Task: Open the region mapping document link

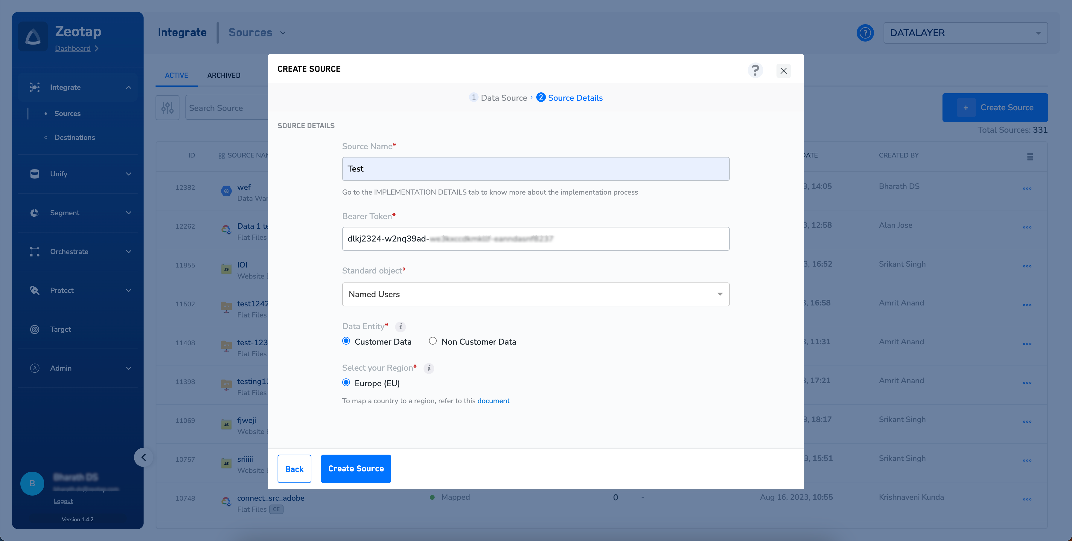Action: (493, 401)
